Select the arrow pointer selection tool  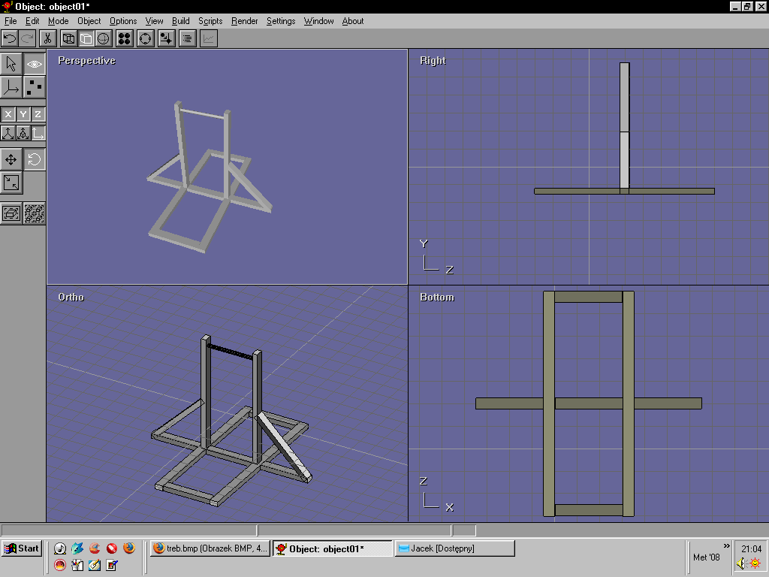coord(11,65)
